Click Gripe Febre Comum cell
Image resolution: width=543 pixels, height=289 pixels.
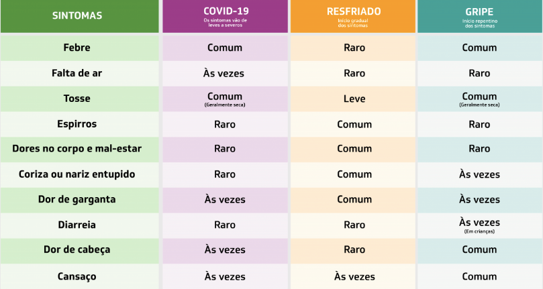[x=480, y=48]
